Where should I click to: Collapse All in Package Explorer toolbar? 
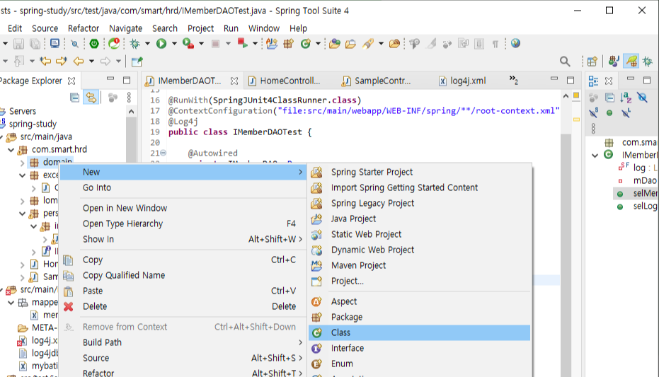coord(74,98)
